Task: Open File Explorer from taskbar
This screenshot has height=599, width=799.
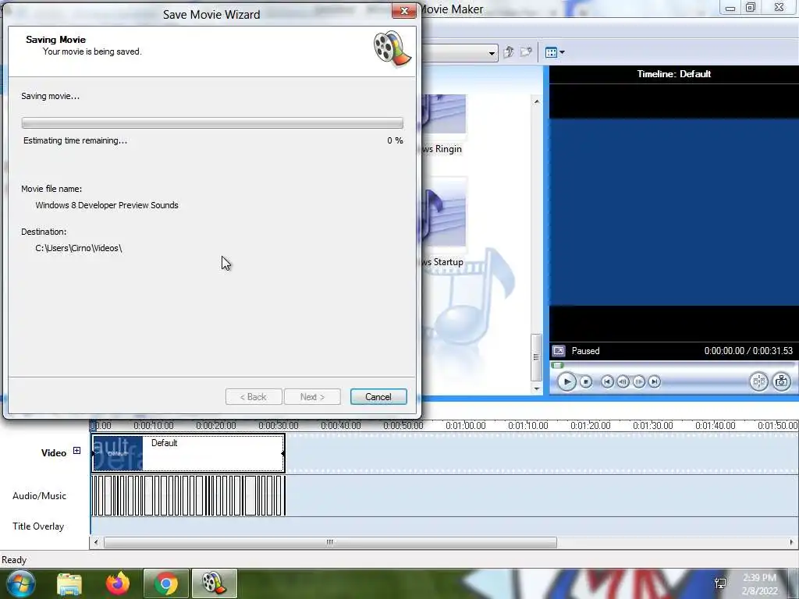Action: 69,583
